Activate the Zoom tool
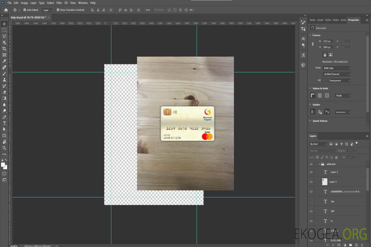 (x=4, y=148)
